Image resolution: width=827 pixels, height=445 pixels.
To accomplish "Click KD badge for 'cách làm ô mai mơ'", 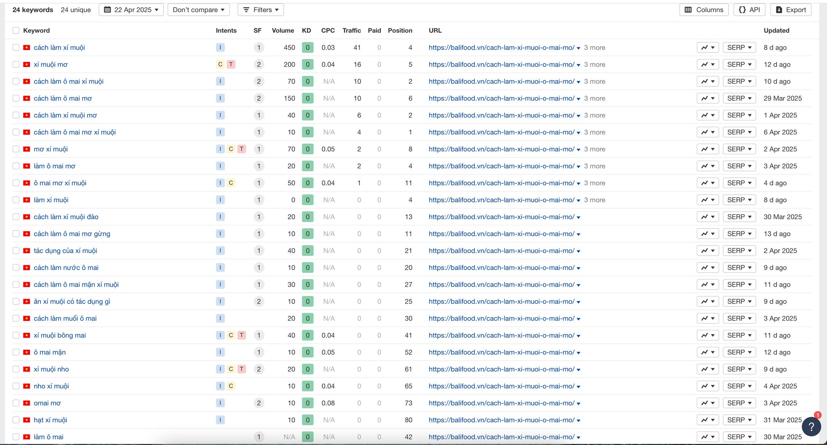I will click(x=307, y=99).
